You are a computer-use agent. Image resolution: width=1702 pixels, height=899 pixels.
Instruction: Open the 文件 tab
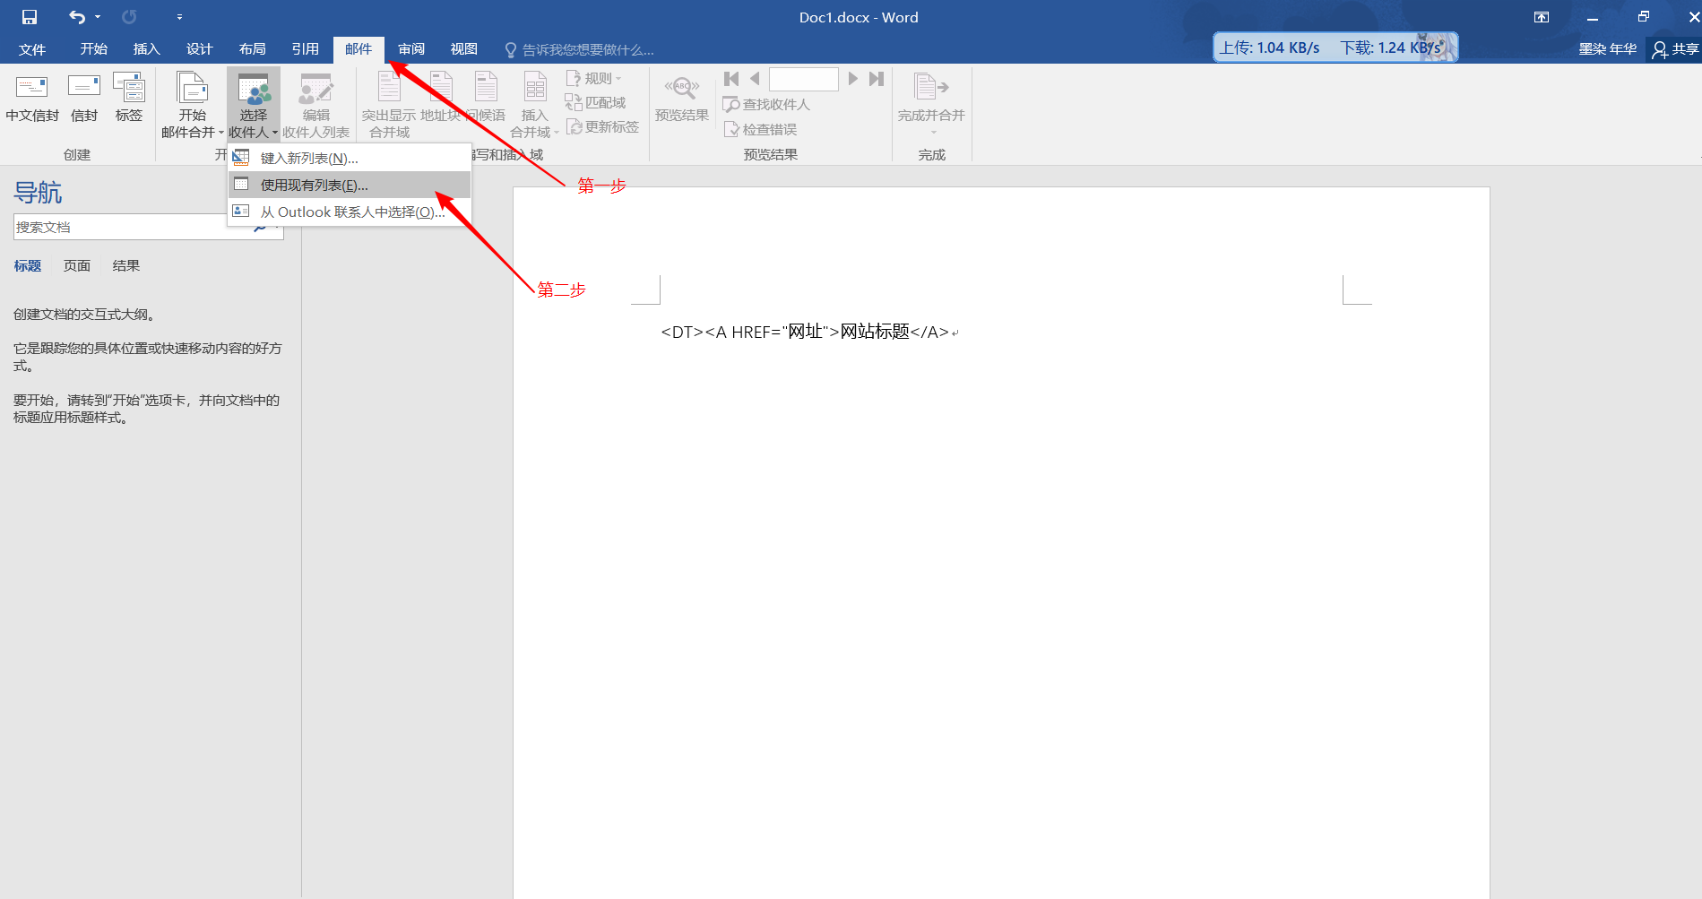[32, 49]
